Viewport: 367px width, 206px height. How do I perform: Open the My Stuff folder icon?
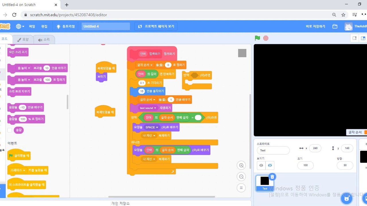tap(335, 26)
